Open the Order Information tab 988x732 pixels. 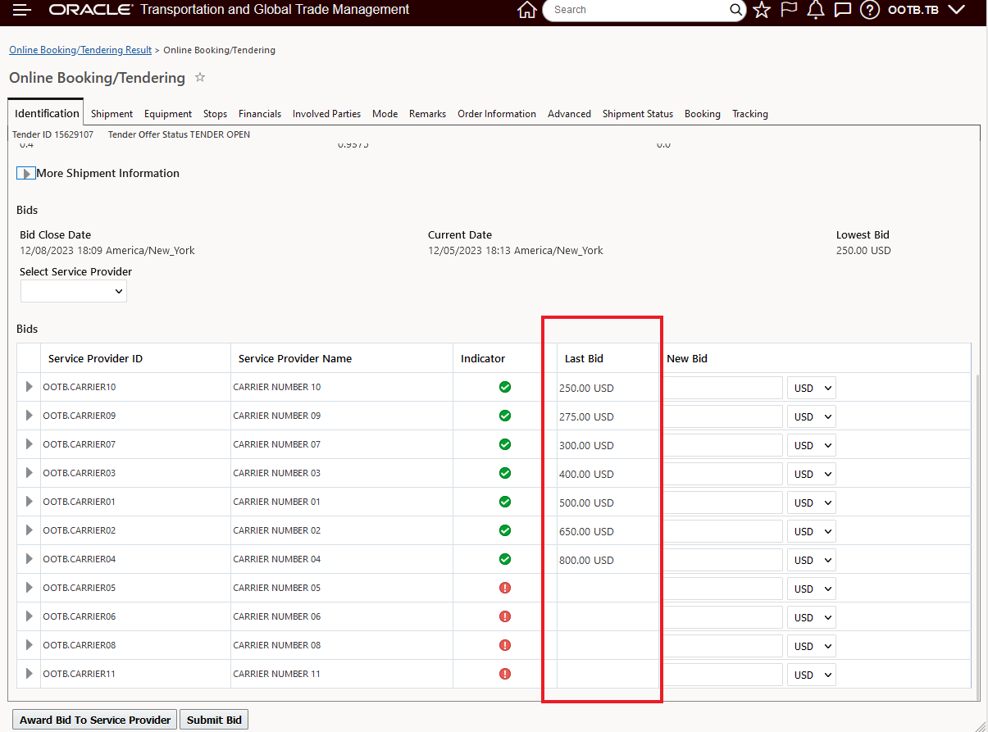[497, 114]
